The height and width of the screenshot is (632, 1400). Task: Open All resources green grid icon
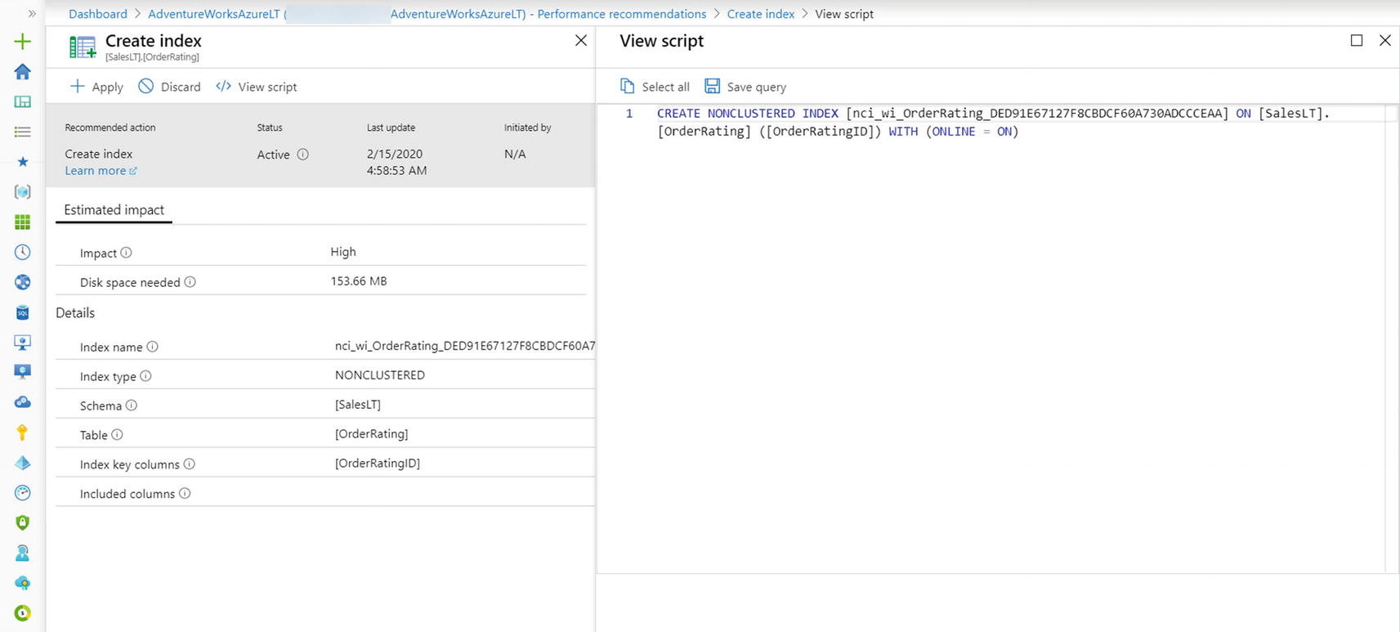point(23,222)
